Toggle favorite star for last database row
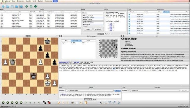This screenshot has width=190, height=108. (129, 33)
